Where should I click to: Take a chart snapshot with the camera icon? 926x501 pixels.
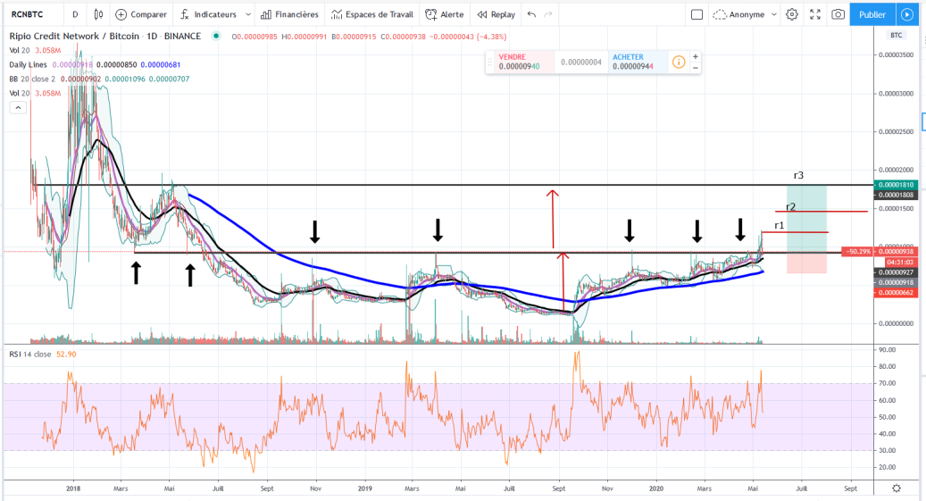pyautogui.click(x=838, y=14)
